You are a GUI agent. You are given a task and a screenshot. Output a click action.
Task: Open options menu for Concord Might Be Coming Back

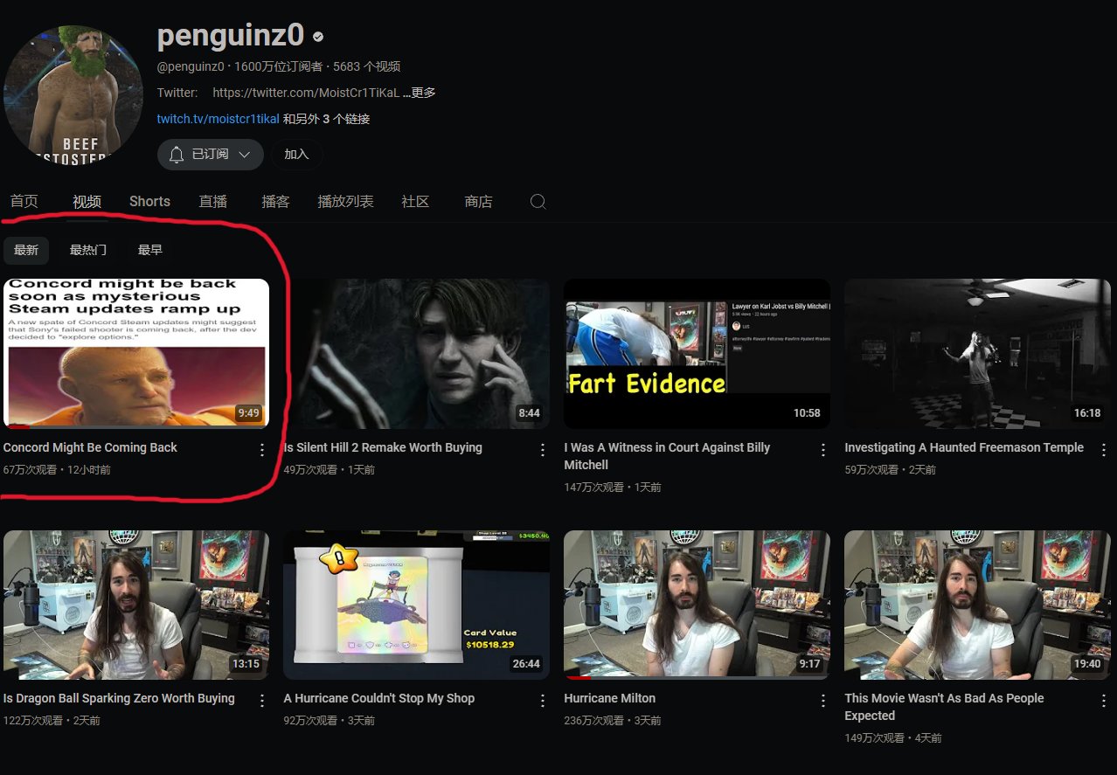tap(261, 450)
